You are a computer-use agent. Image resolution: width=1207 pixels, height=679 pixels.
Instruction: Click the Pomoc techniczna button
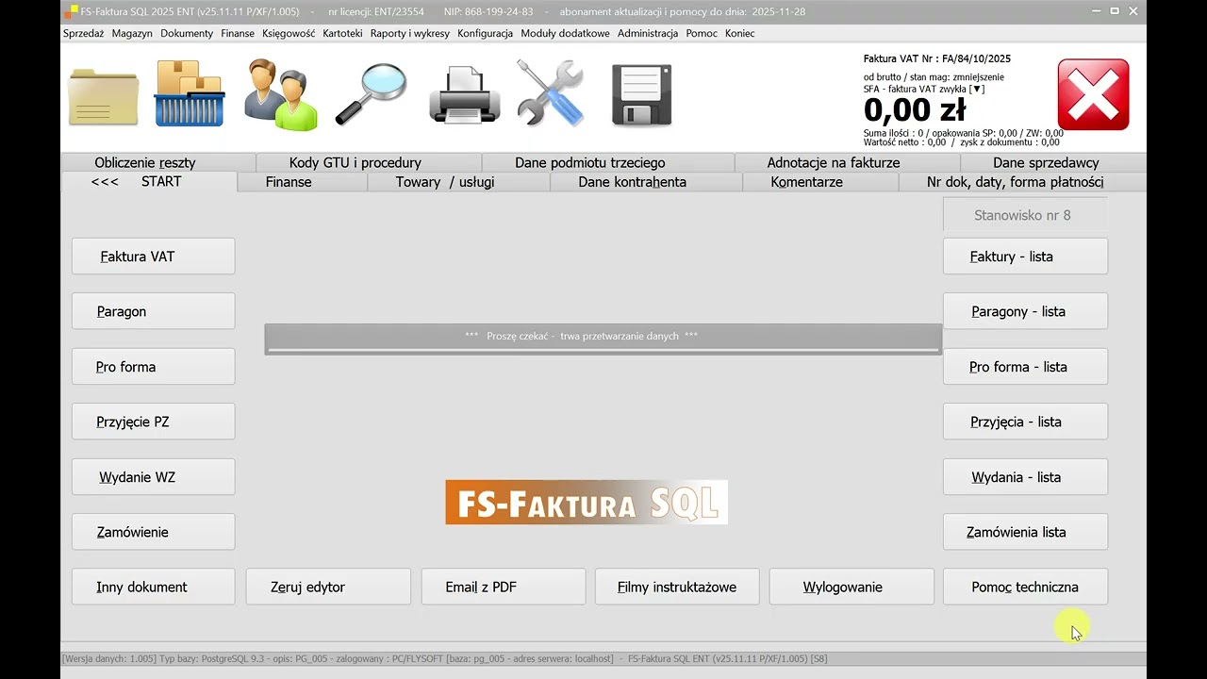coord(1025,587)
